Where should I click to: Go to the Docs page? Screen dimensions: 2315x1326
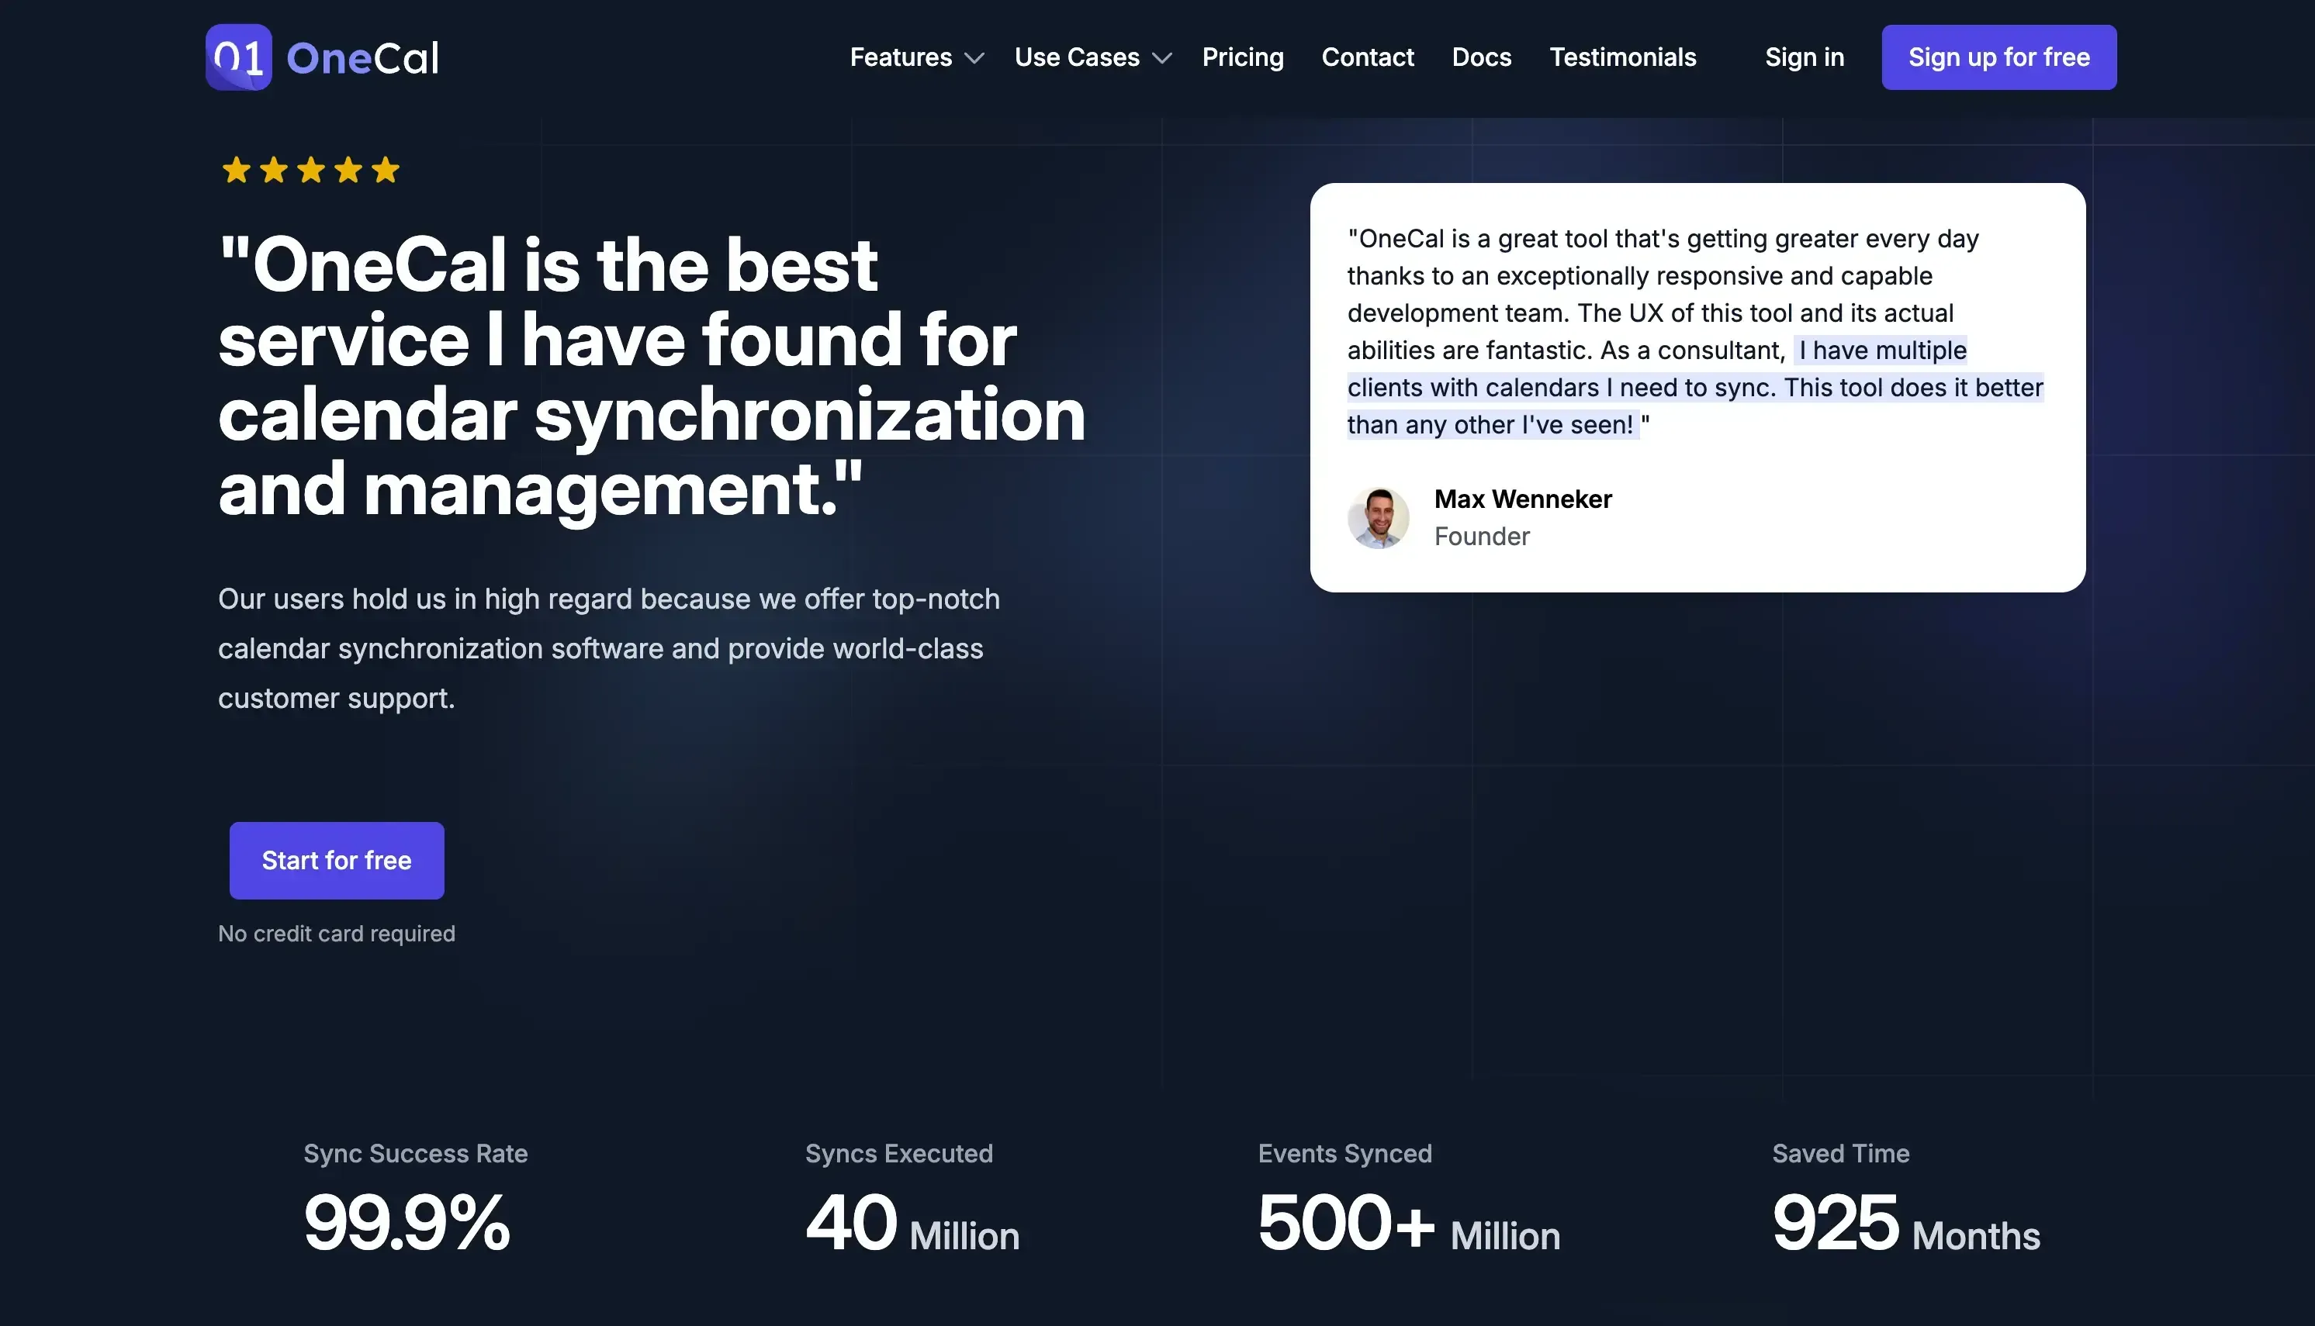(x=1481, y=57)
